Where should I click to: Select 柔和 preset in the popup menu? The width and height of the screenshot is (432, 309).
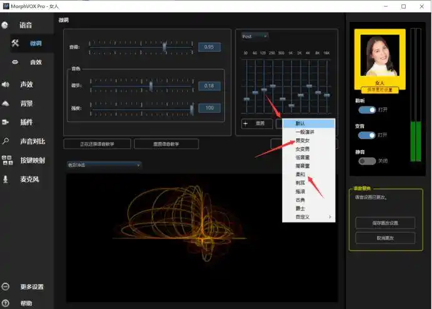click(x=300, y=174)
